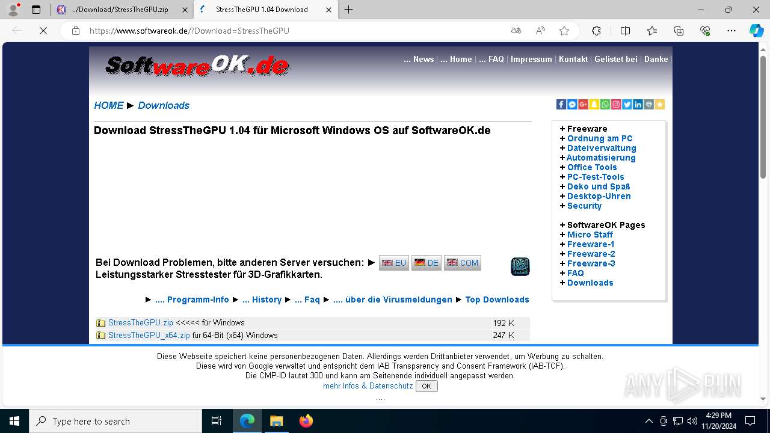The height and width of the screenshot is (433, 770).
Task: Open Favorites list
Action: (x=652, y=31)
